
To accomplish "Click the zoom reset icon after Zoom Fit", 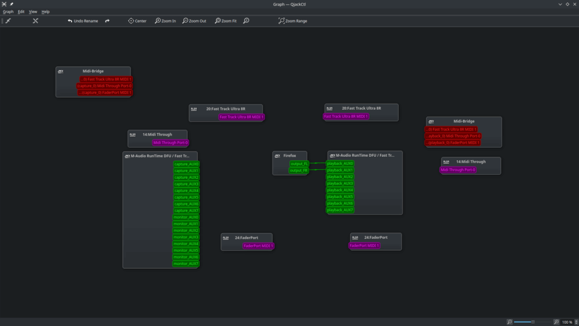I will 246,21.
